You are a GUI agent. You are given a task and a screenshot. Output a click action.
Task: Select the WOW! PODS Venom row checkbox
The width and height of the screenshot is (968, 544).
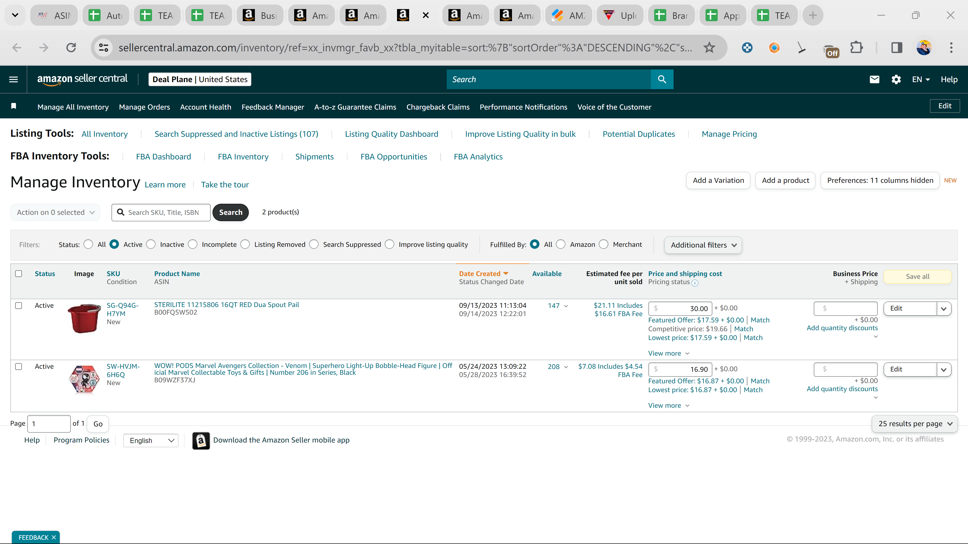coord(18,366)
